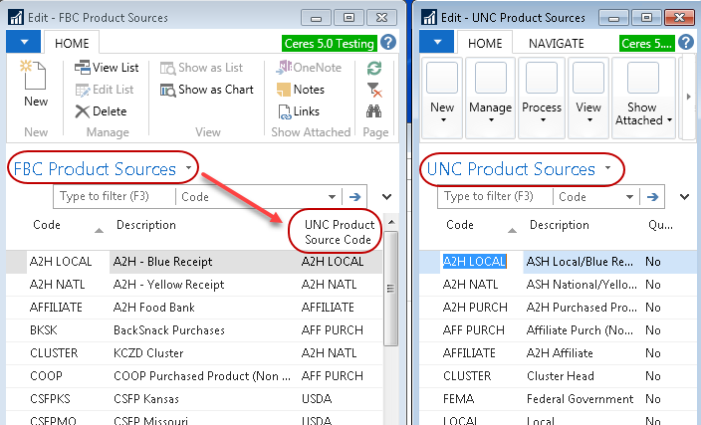This screenshot has height=425, width=701.
Task: Click Delete in the Manage group
Action: 101,111
